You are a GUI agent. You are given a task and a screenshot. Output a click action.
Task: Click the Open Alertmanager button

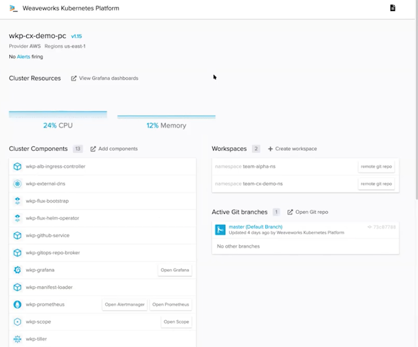pos(125,305)
